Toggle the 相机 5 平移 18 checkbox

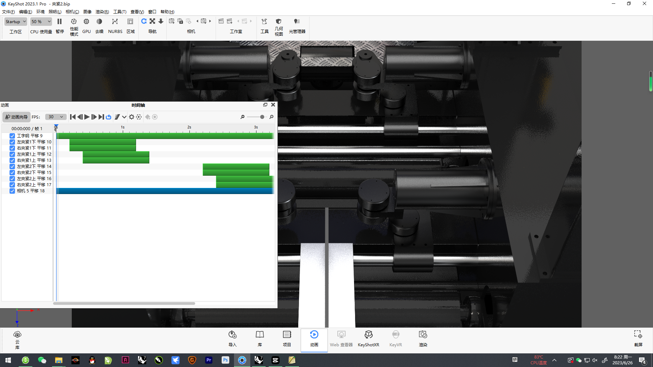(x=12, y=191)
